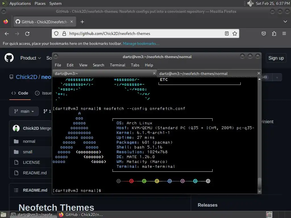Open the terminal View menu
The image size is (291, 218).
(x=83, y=65)
